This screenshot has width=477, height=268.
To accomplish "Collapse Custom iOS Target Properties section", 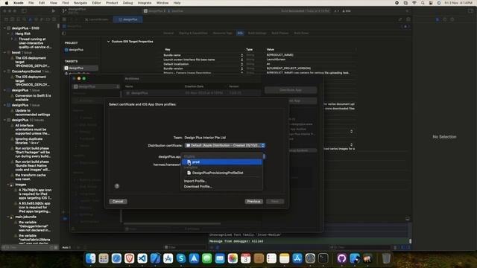I will point(108,42).
